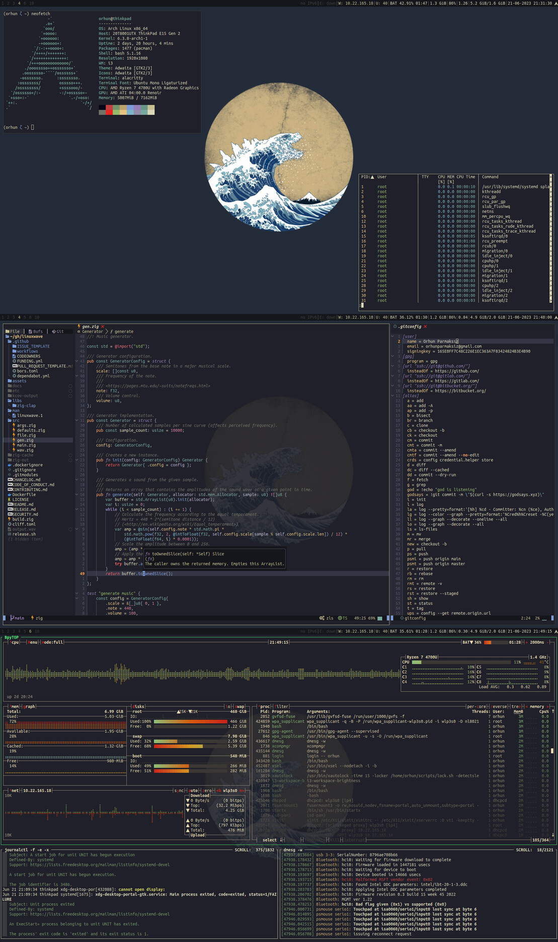
Task: Click the Zig icon next to main.zig
Action: click(14, 445)
